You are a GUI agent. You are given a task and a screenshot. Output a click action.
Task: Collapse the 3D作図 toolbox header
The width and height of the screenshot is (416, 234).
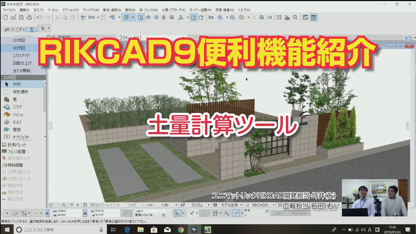pyautogui.click(x=23, y=77)
